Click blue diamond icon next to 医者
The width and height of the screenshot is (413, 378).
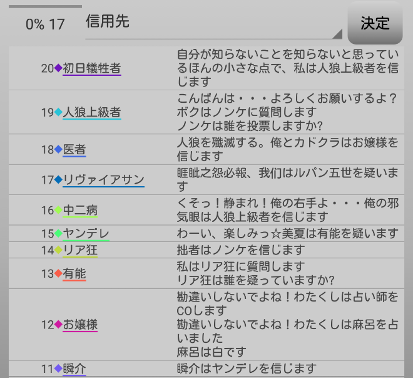point(59,150)
